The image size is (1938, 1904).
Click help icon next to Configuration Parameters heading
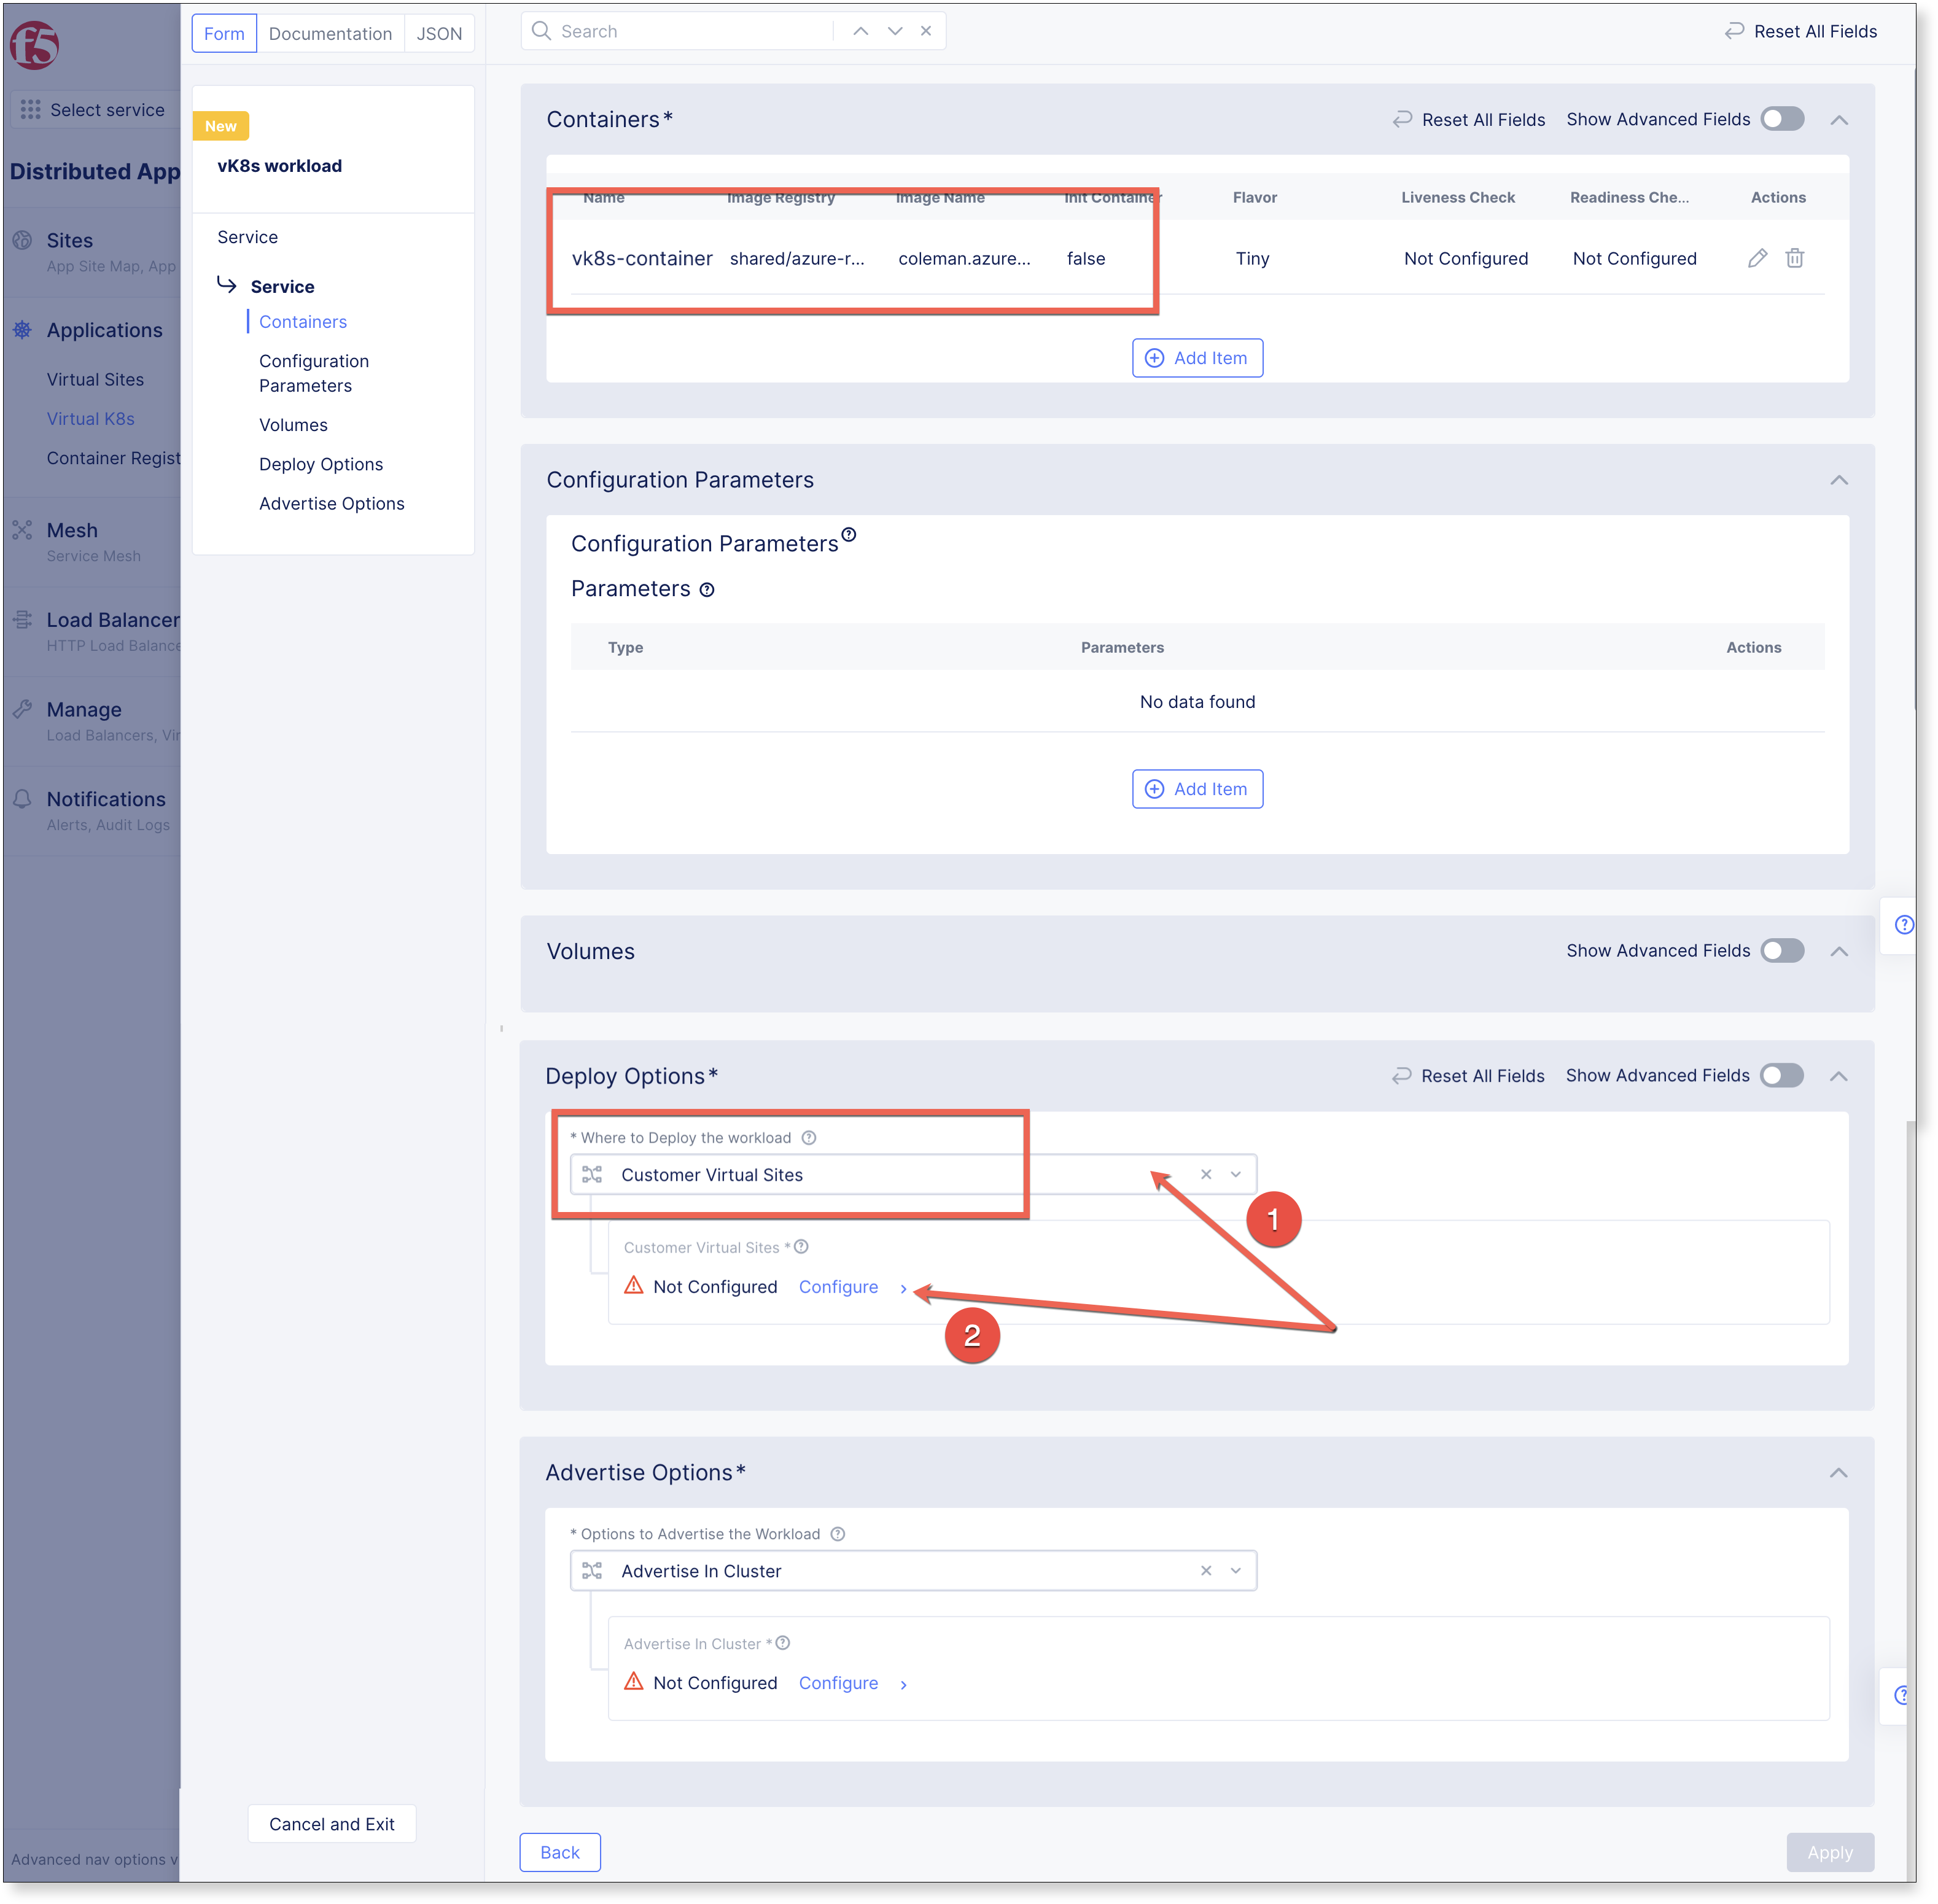(x=849, y=534)
